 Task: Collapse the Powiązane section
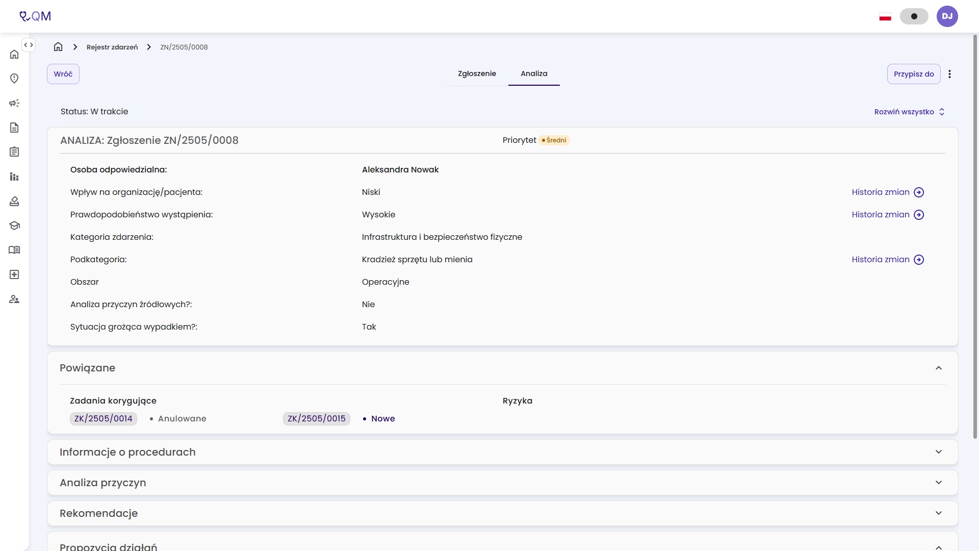coord(939,368)
